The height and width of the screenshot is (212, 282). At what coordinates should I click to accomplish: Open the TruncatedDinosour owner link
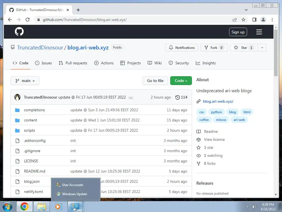40,47
